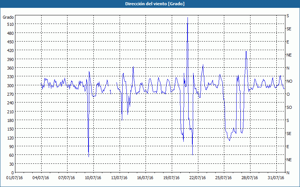The height and width of the screenshot is (187, 300).
Task: Click the 60 degree axis label
Action: pyautogui.click(x=12, y=155)
